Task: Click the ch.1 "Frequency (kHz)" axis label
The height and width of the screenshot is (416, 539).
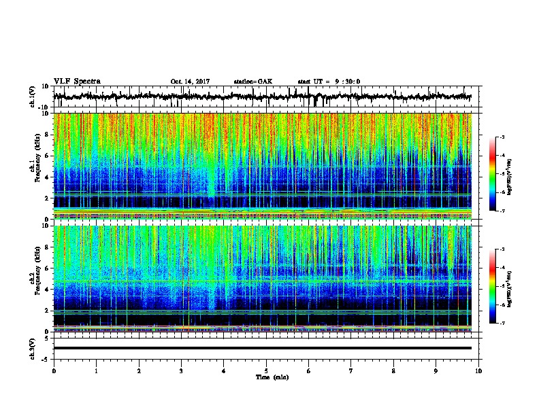Action: 38,158
